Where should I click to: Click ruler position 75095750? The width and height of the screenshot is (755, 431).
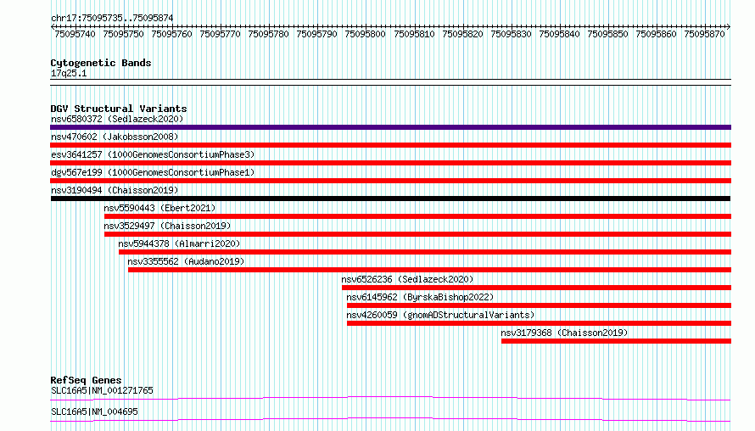point(123,34)
